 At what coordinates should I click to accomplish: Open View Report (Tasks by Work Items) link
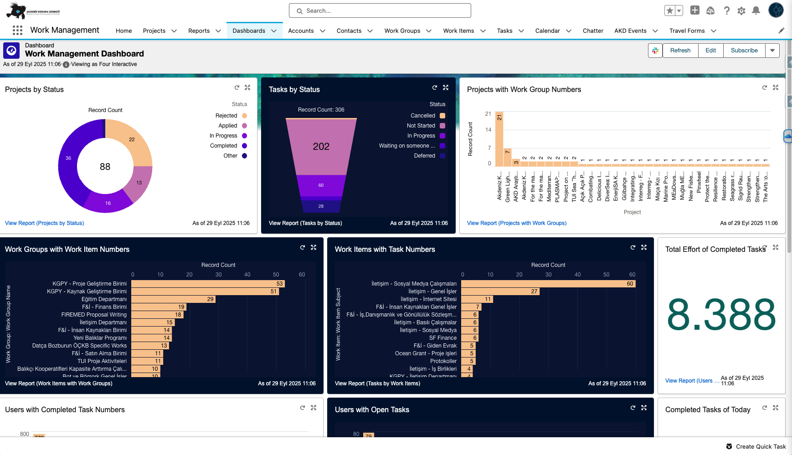[378, 383]
